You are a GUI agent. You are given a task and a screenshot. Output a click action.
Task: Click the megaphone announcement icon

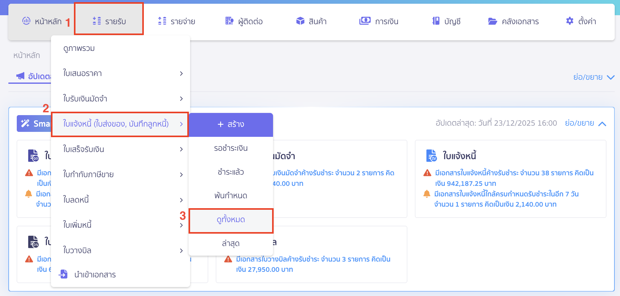coord(21,76)
